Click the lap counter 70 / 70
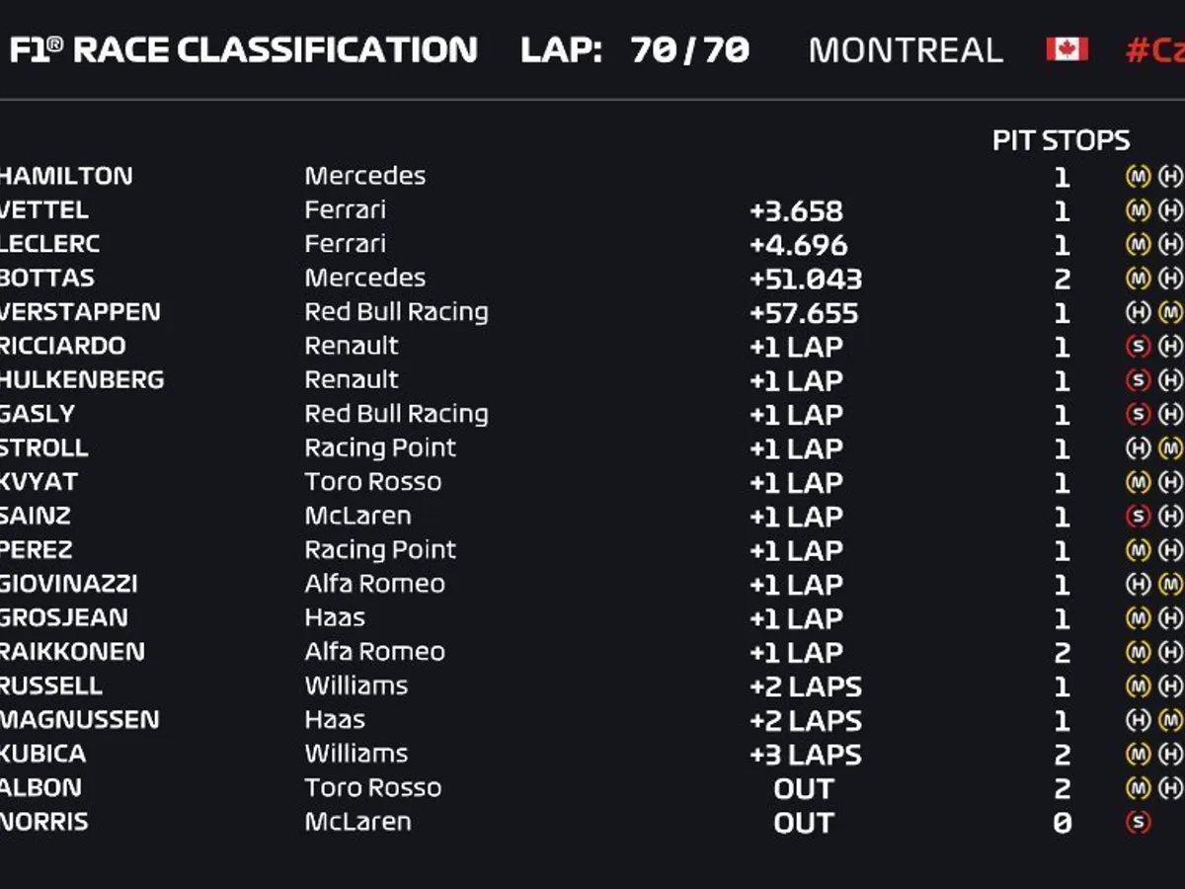 pyautogui.click(x=689, y=50)
